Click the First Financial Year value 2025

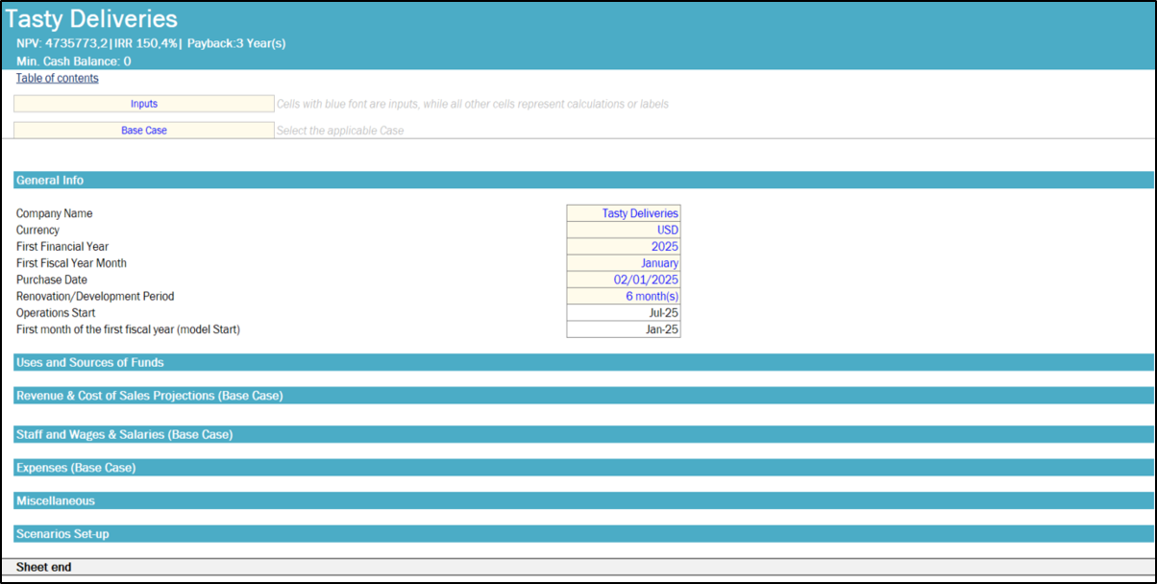tap(624, 247)
